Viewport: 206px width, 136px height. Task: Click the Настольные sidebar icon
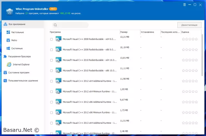(x=8, y=32)
